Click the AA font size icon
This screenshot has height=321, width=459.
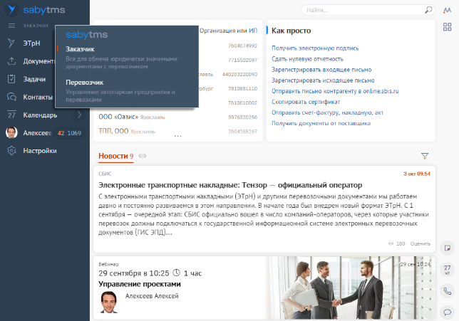[448, 10]
